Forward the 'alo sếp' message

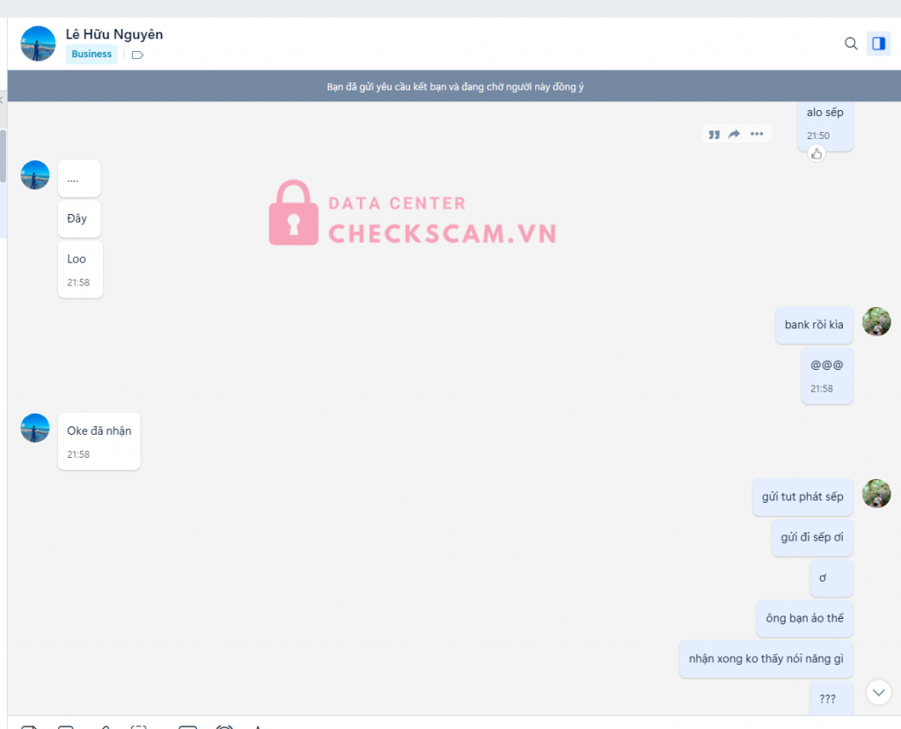pos(735,134)
